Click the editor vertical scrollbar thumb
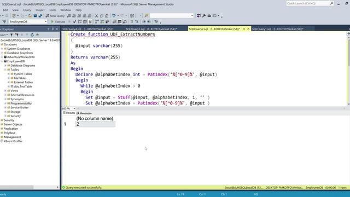Image resolution: width=350 pixels, height=197 pixels. click(348, 52)
